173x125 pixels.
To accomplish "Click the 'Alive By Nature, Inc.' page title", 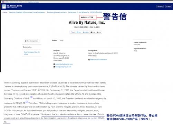I will [x=87, y=22].
